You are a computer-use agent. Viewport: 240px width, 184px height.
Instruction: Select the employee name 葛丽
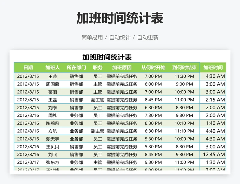[x=53, y=92]
